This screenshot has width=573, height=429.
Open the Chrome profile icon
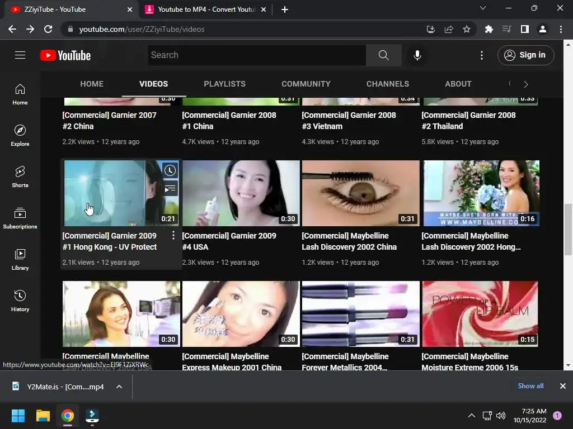(x=543, y=29)
